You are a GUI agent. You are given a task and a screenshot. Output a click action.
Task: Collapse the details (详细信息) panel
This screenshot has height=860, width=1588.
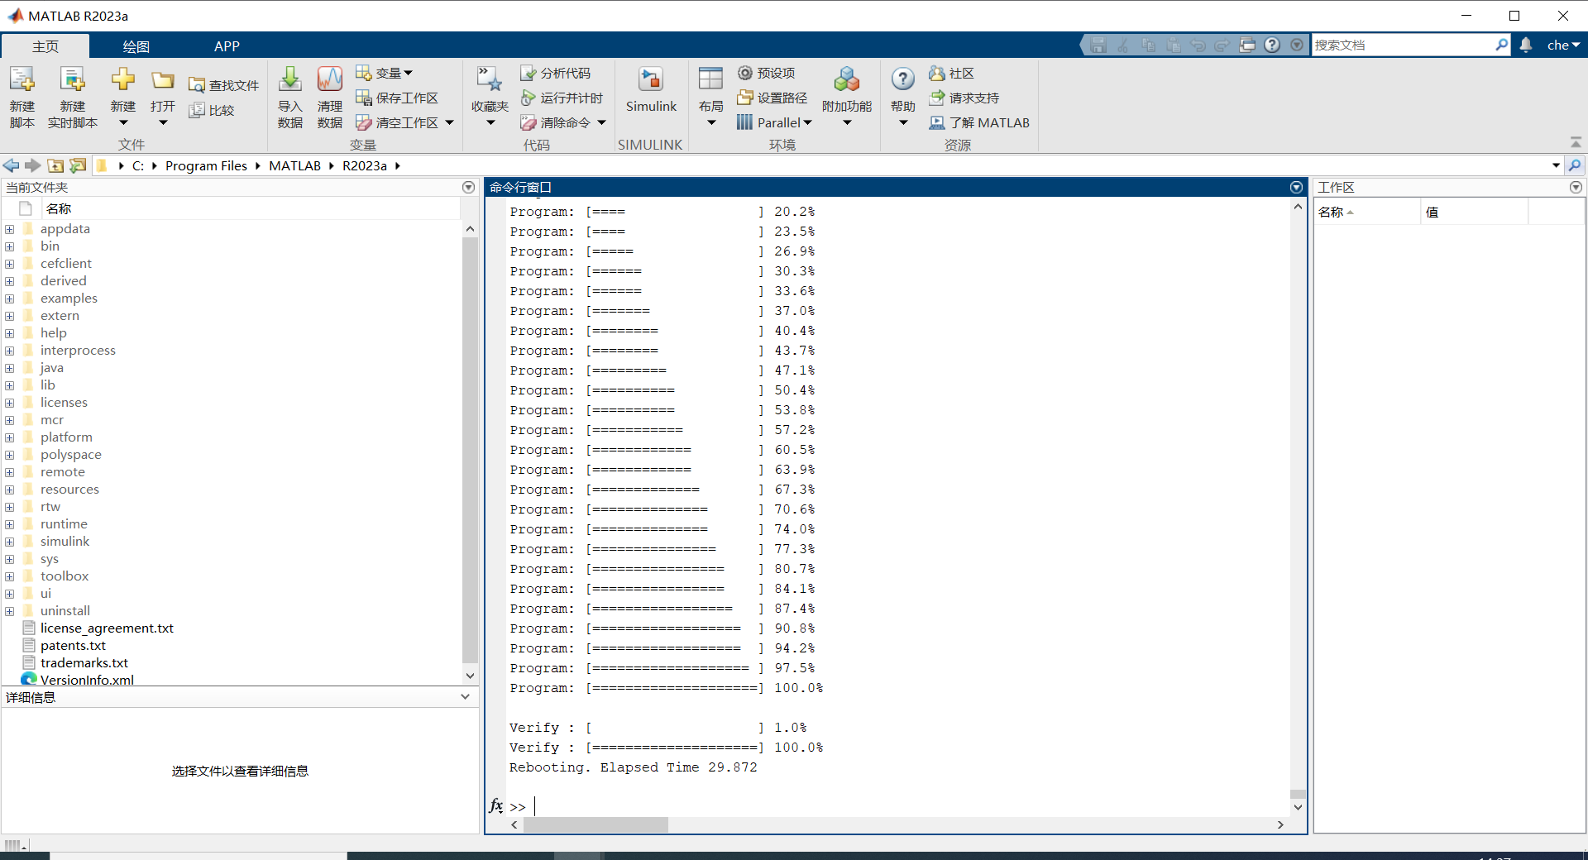(465, 697)
